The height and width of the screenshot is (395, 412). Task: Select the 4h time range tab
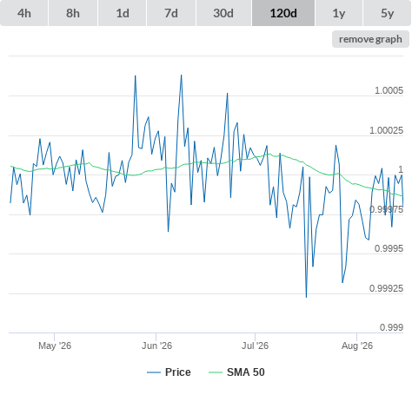(x=24, y=13)
